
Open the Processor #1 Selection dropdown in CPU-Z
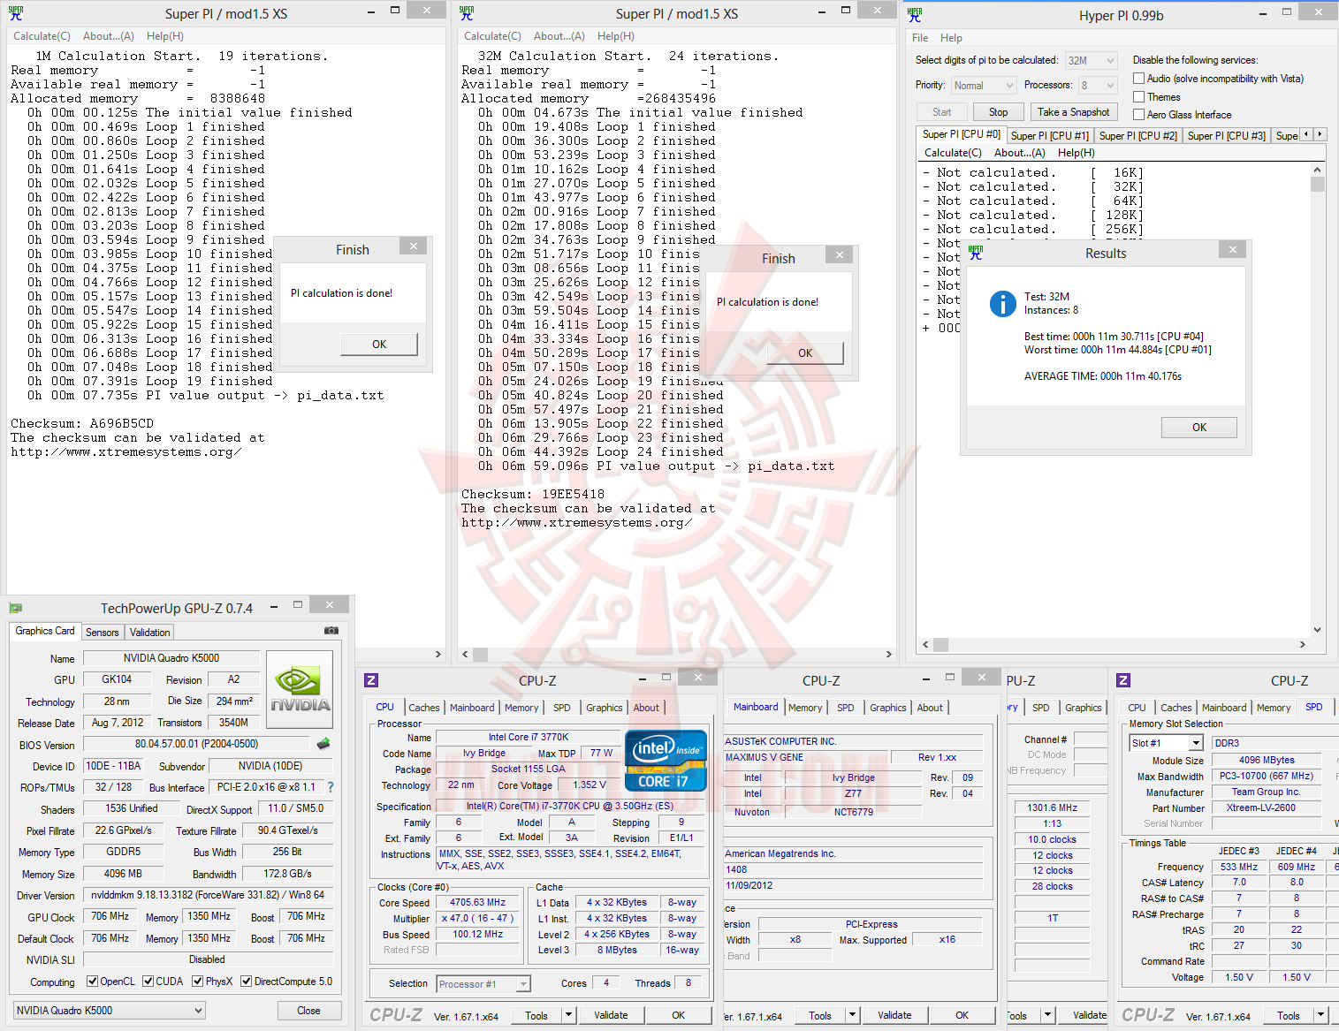[x=483, y=984]
